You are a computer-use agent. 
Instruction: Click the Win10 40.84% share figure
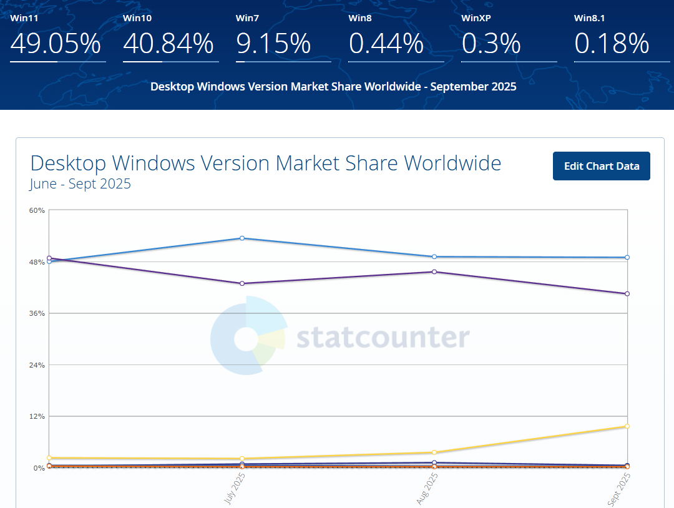(168, 44)
